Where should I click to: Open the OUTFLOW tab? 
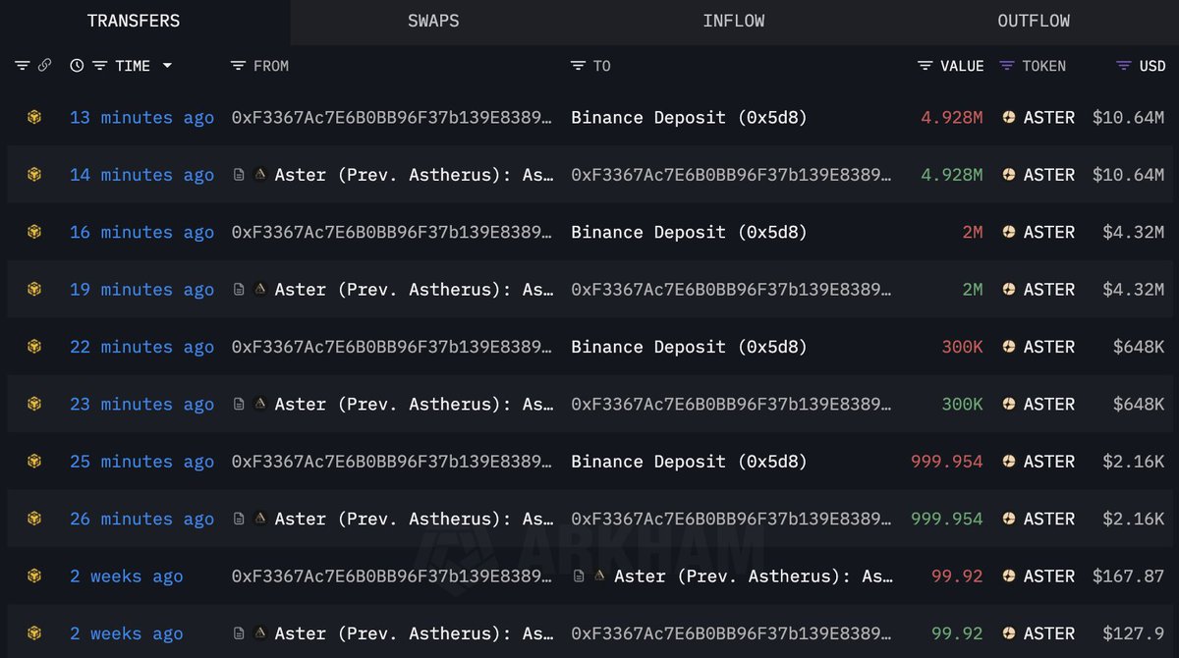pos(1034,21)
